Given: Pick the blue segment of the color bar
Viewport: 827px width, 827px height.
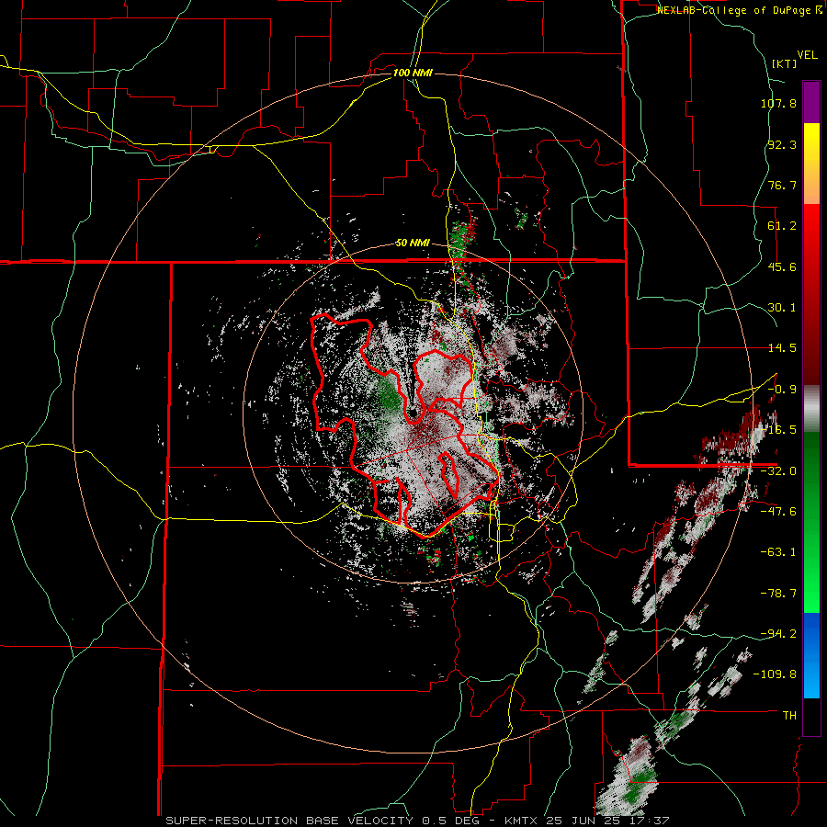Looking at the screenshot, I should coord(811,655).
